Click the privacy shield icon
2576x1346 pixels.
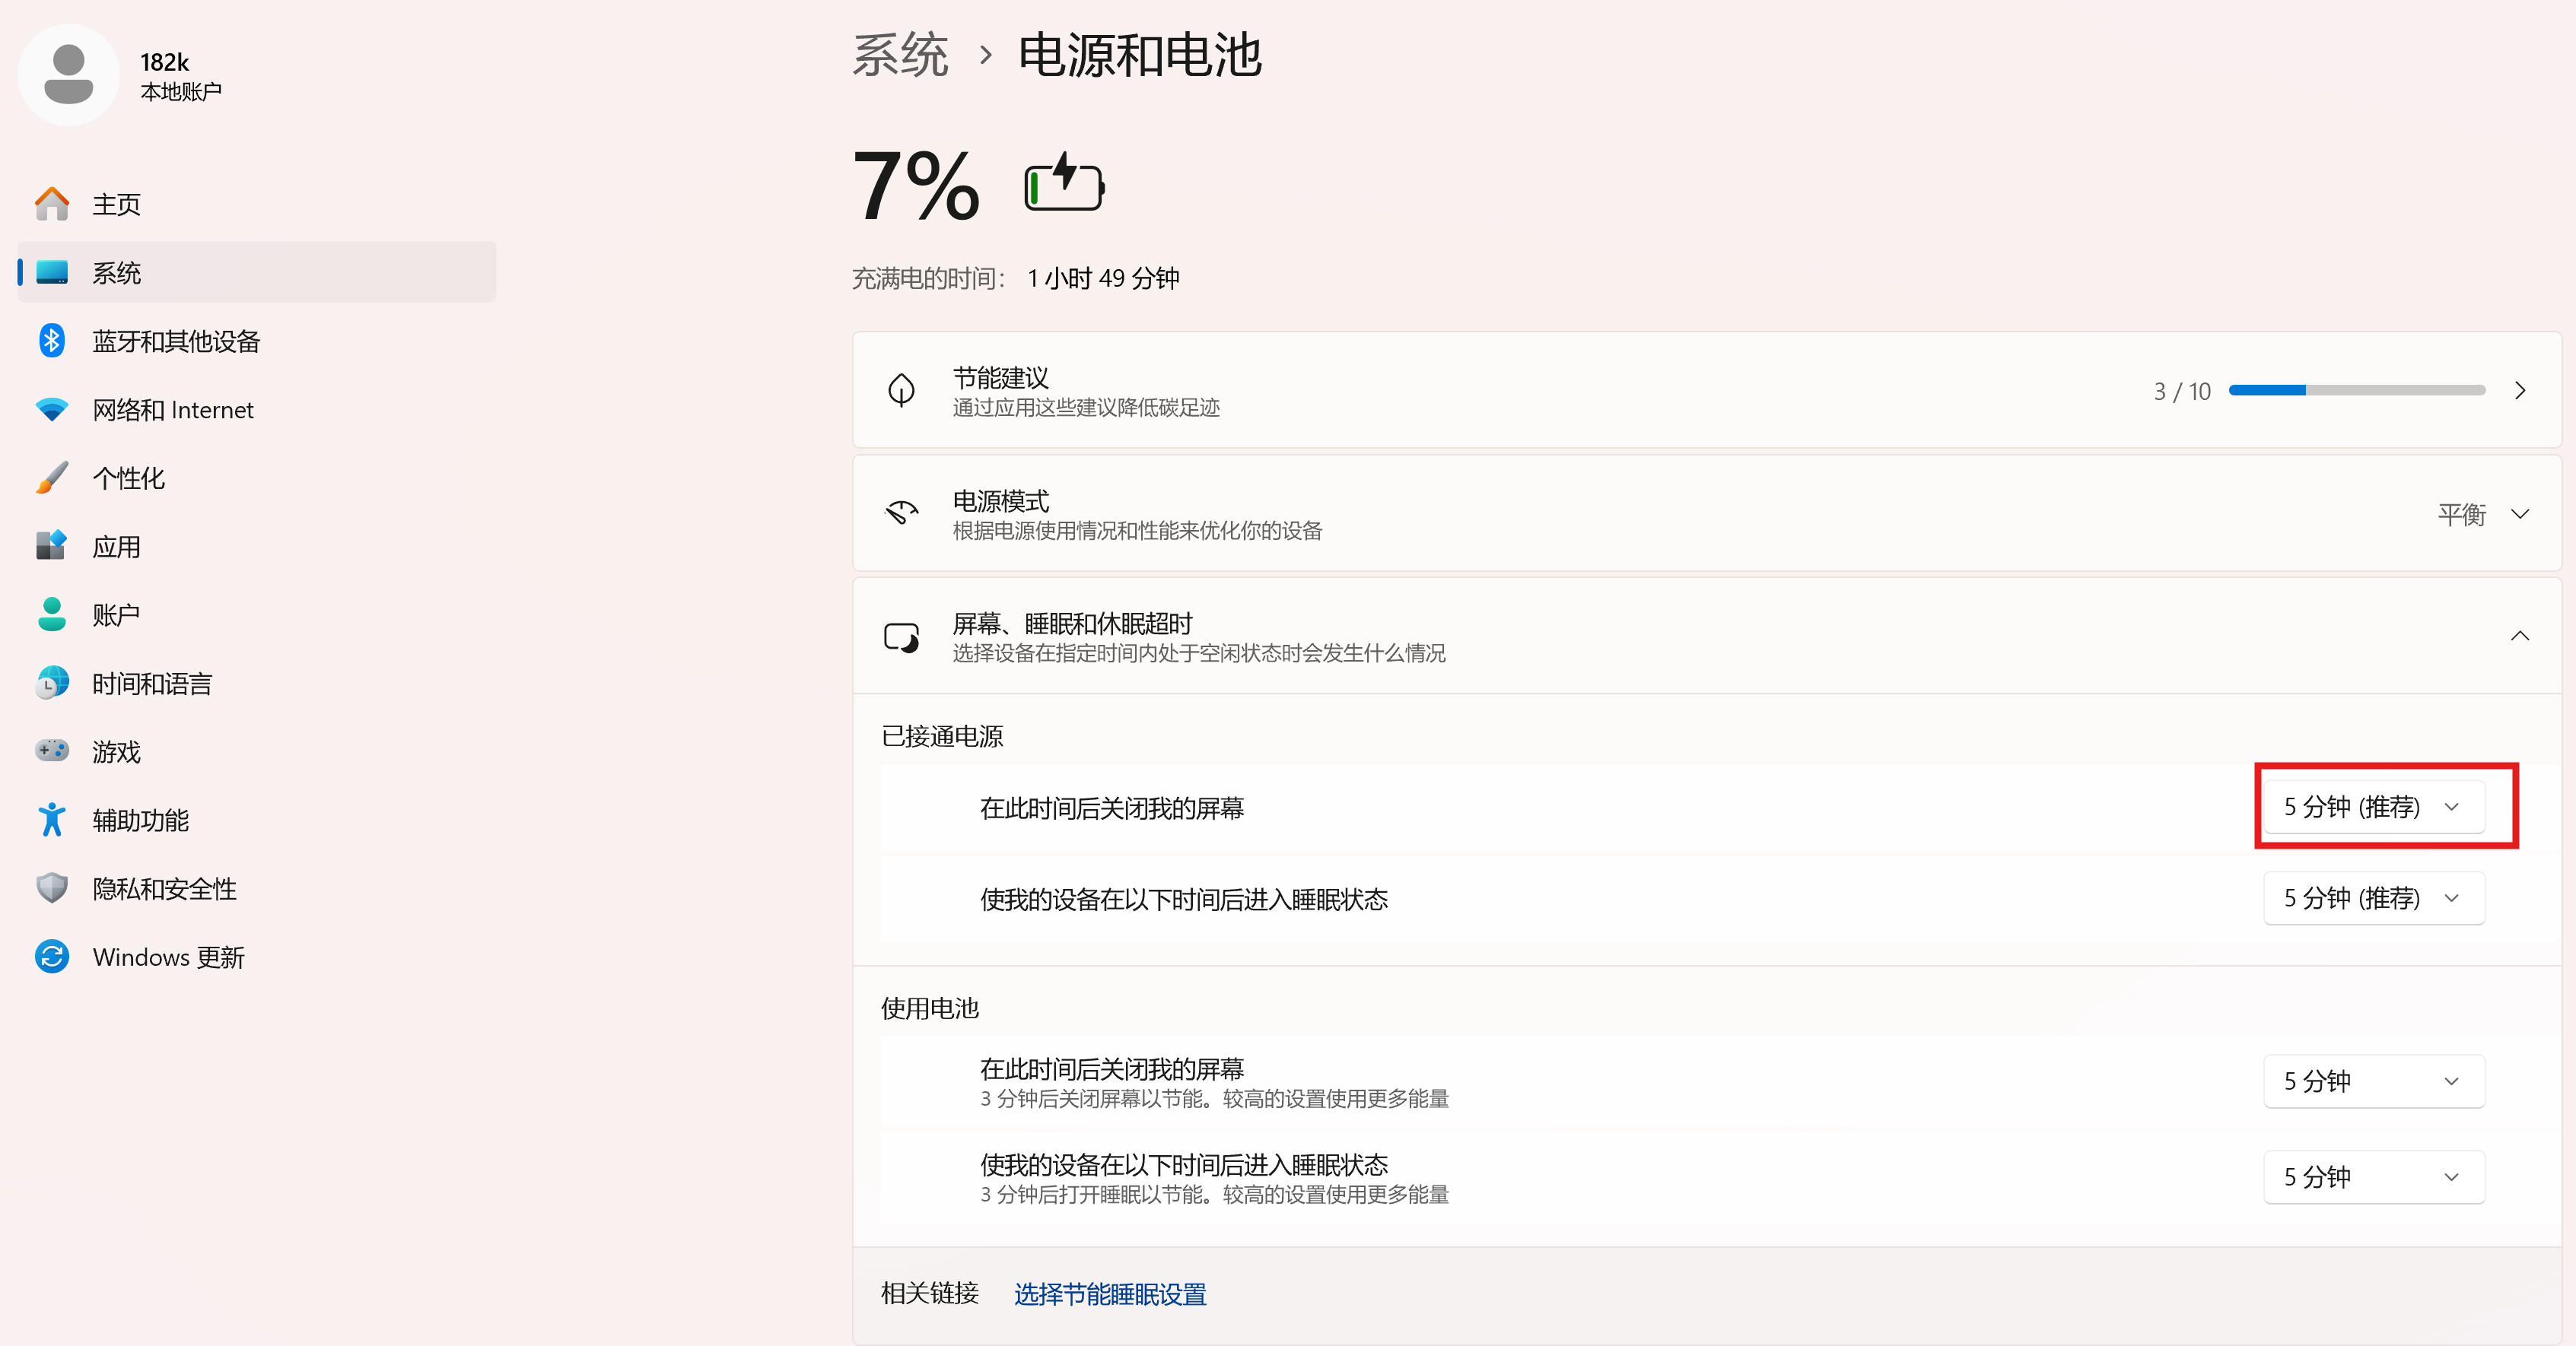[52, 887]
